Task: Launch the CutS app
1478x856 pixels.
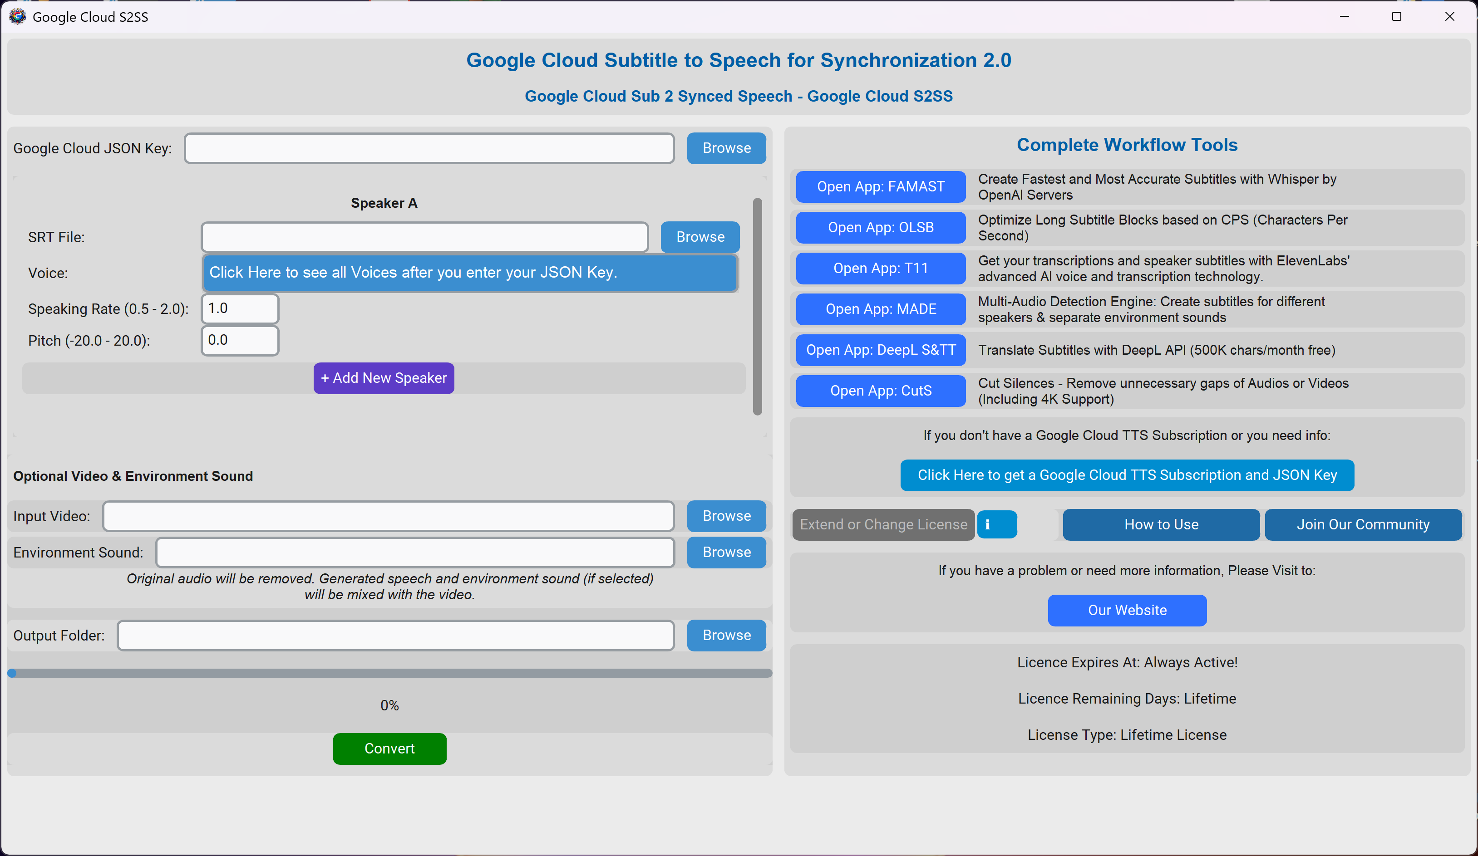Action: pos(880,391)
